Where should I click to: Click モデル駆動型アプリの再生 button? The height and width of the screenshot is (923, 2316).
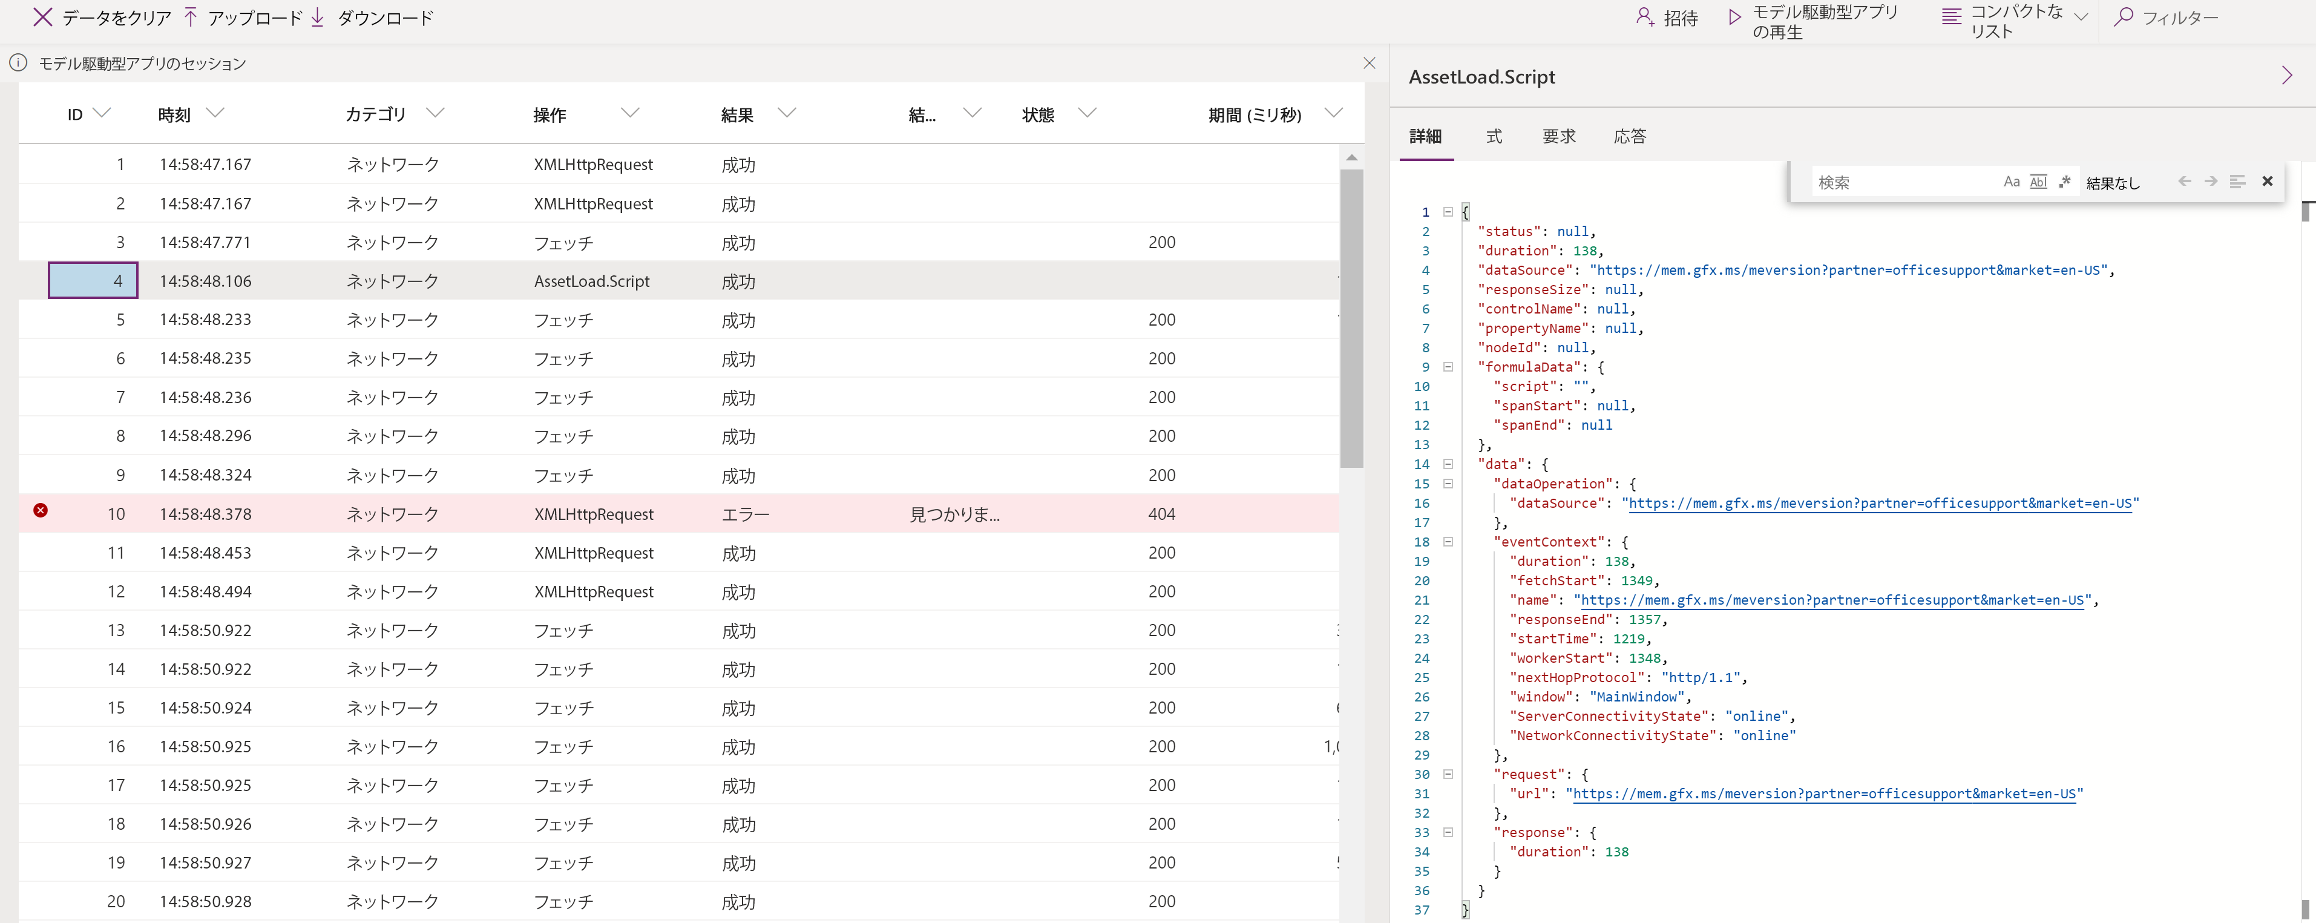(x=1812, y=21)
